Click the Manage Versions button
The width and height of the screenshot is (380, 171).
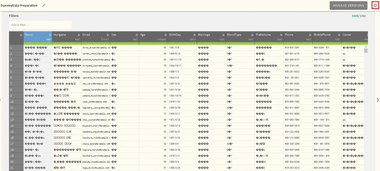[348, 5]
